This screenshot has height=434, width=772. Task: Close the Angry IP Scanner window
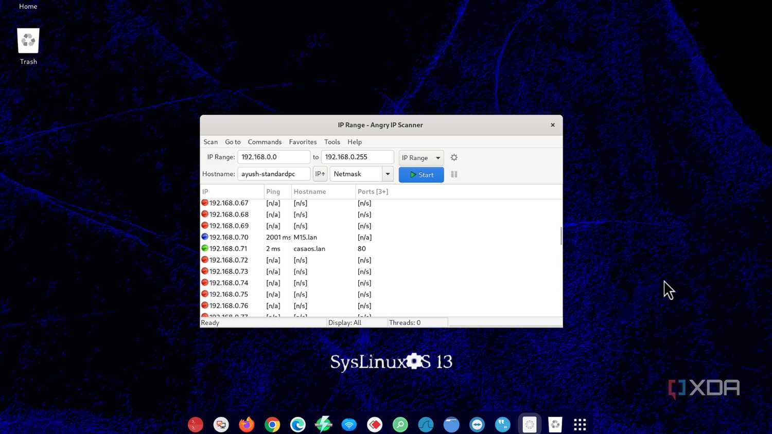[553, 125]
